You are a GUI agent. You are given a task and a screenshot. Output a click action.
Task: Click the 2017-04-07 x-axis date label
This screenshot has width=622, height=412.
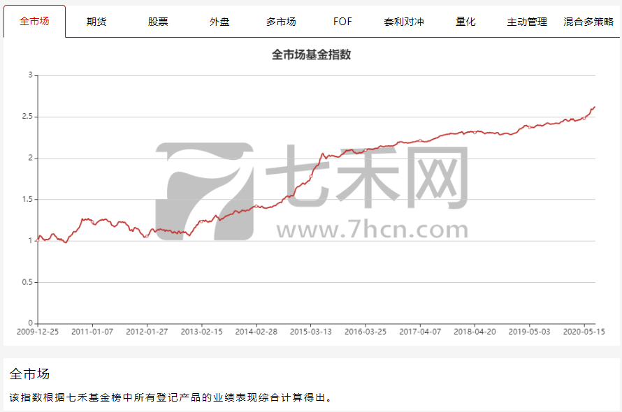(420, 332)
